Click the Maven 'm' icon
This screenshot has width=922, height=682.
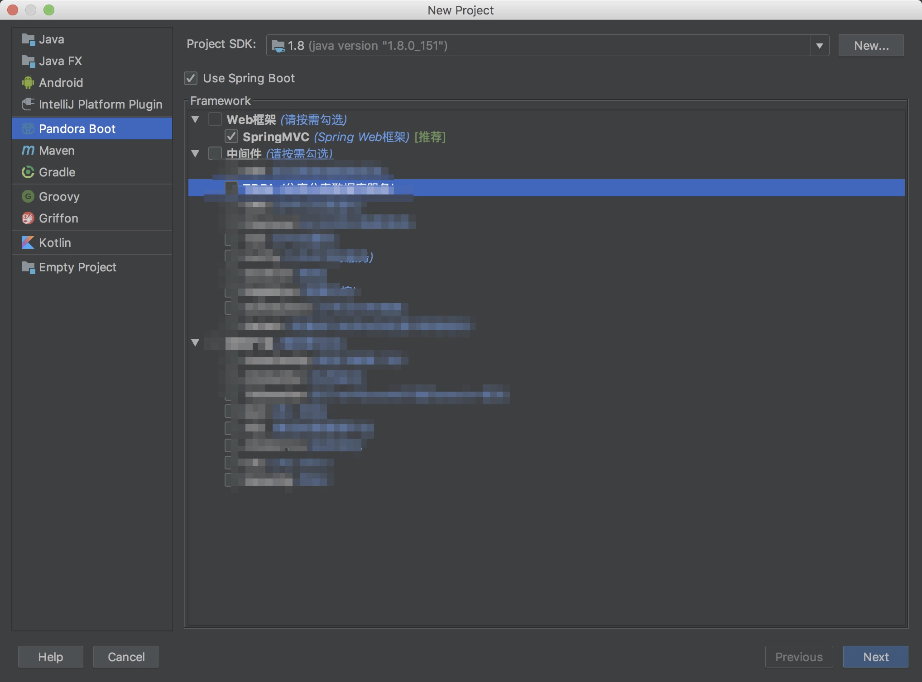coord(28,150)
